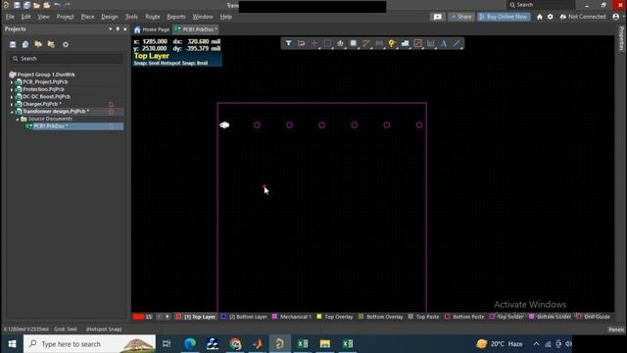Switch to the Mechanical 1 layer tab
This screenshot has height=353, width=627.
click(292, 317)
